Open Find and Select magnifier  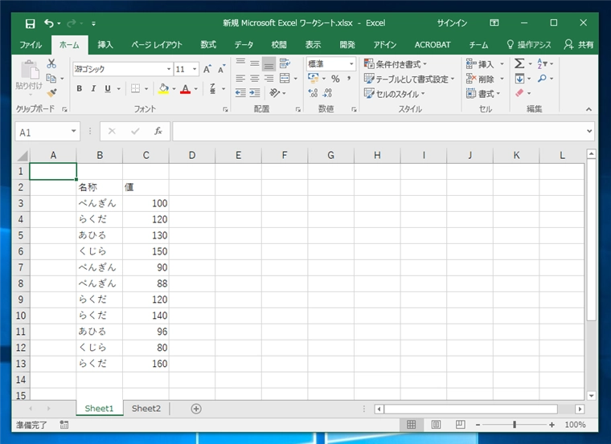[542, 78]
